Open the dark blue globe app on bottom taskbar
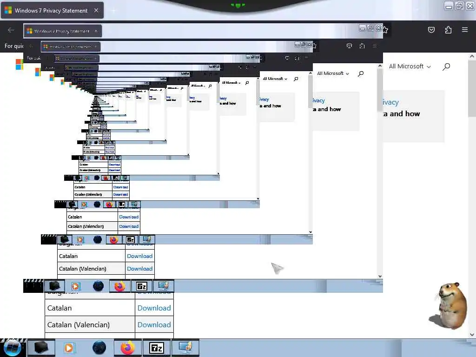Viewport: 476px width, 357px height. point(99,348)
